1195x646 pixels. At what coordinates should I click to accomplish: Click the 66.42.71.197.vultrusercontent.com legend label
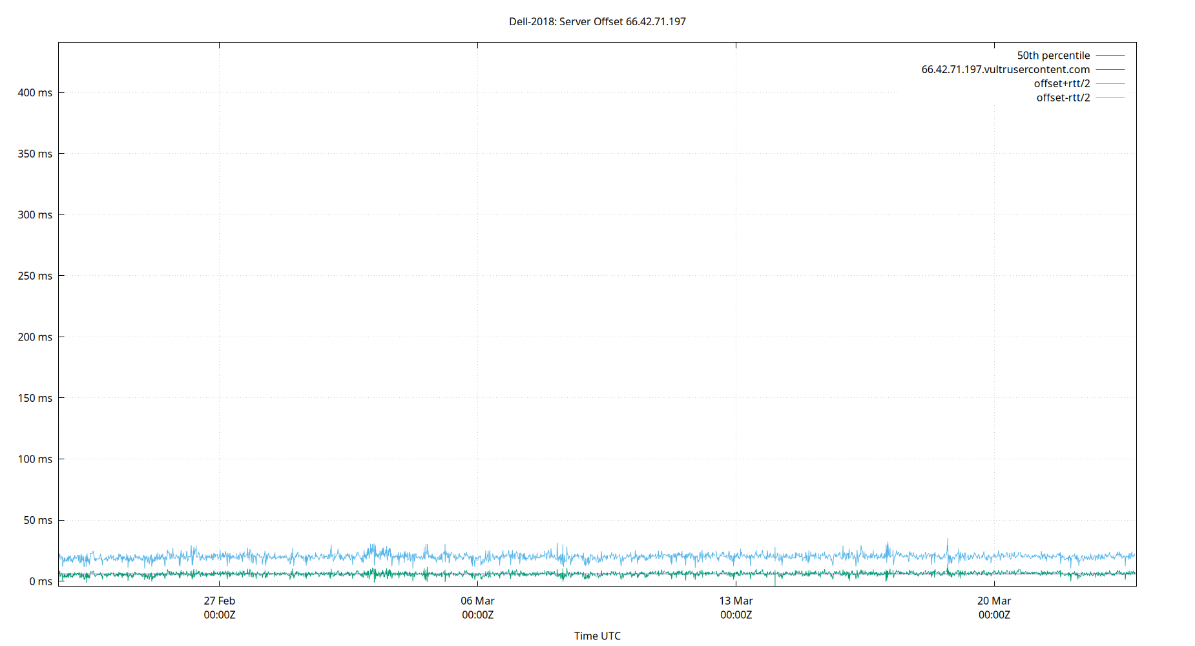click(x=1005, y=69)
